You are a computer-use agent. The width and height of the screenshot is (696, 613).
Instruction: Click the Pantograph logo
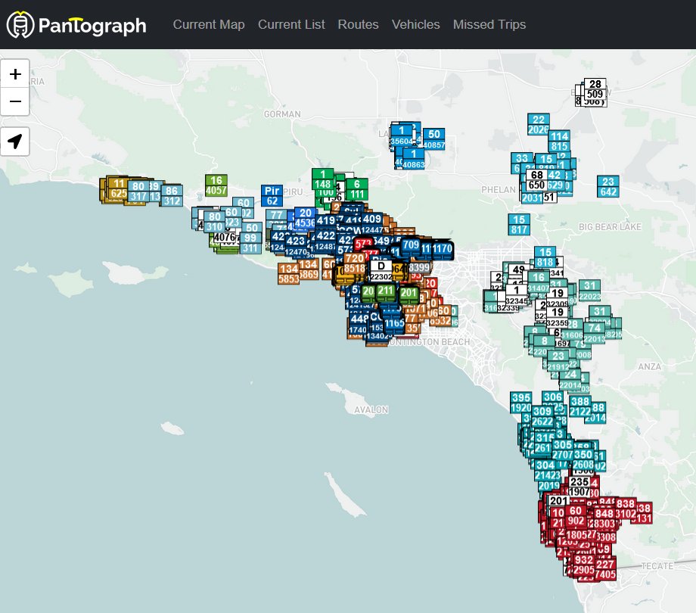tap(76, 24)
